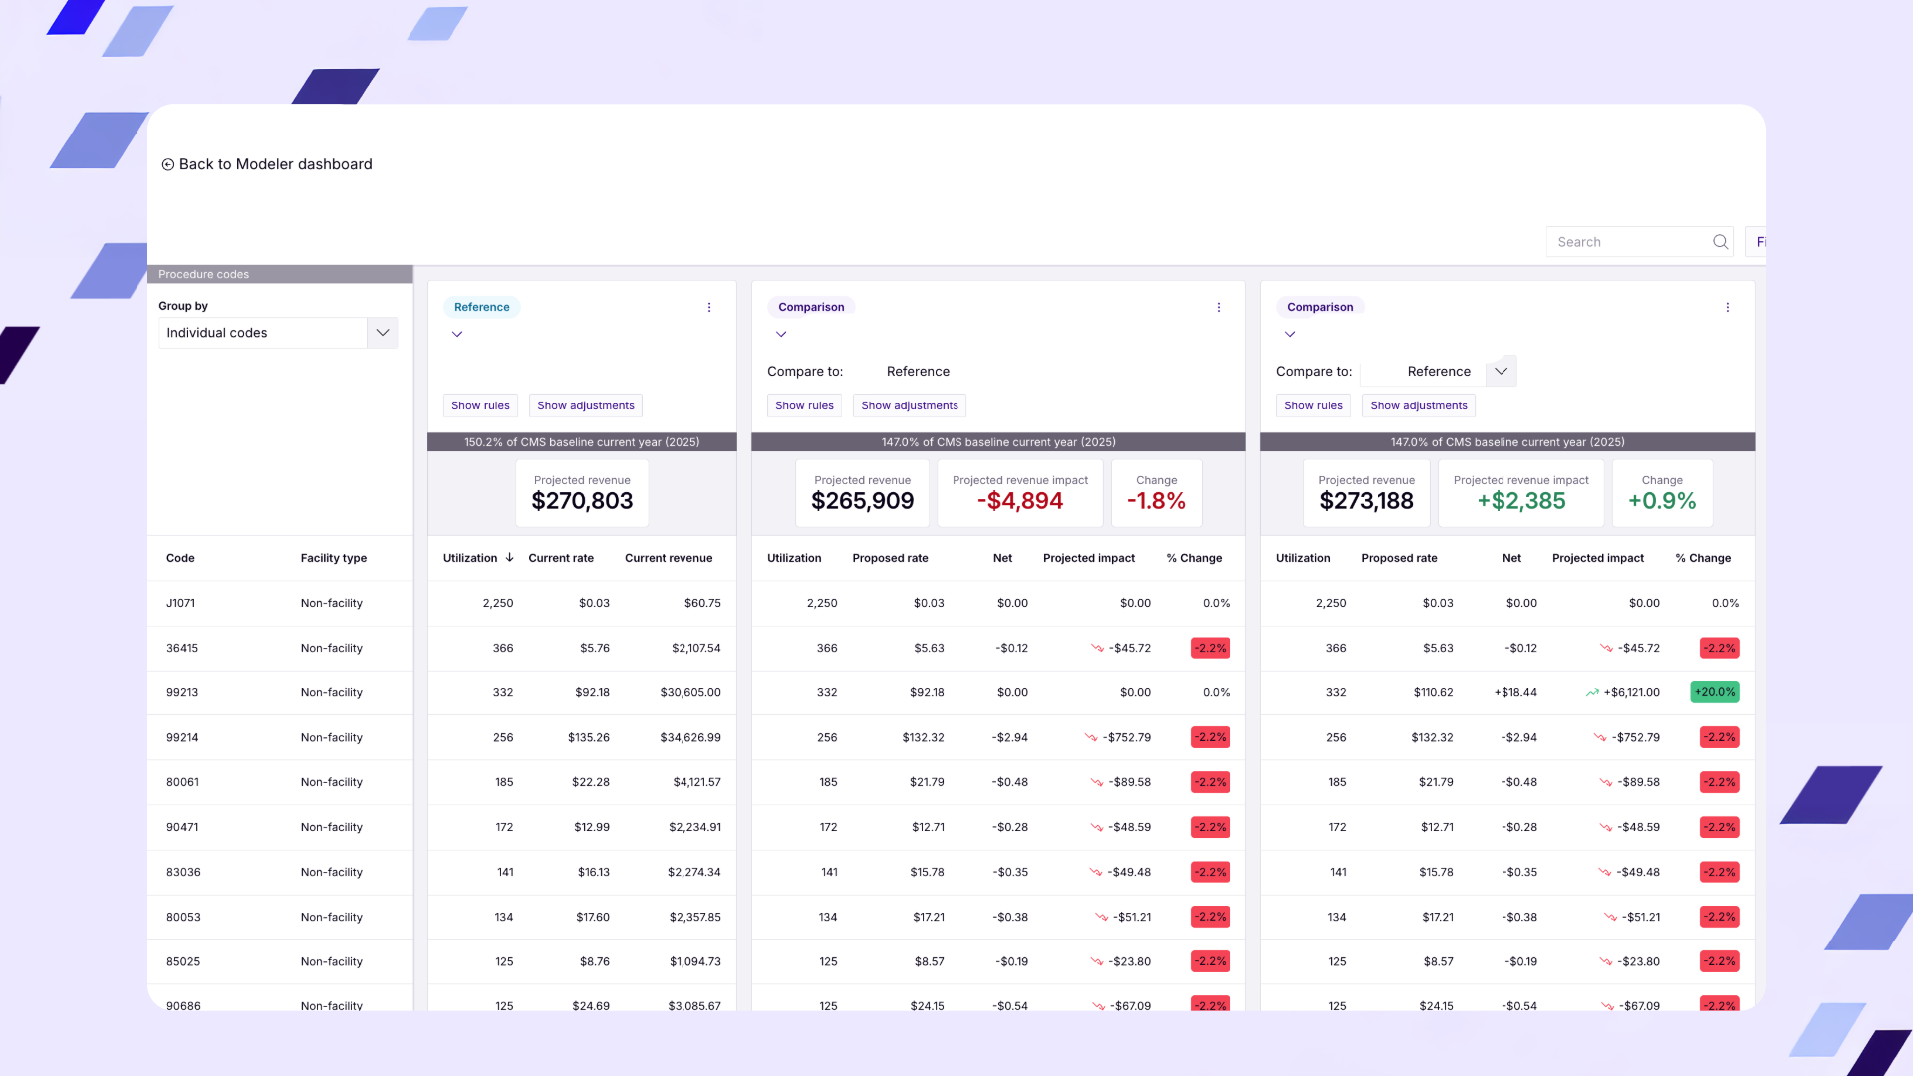Open the Group by Individual codes dropdown

tap(382, 333)
